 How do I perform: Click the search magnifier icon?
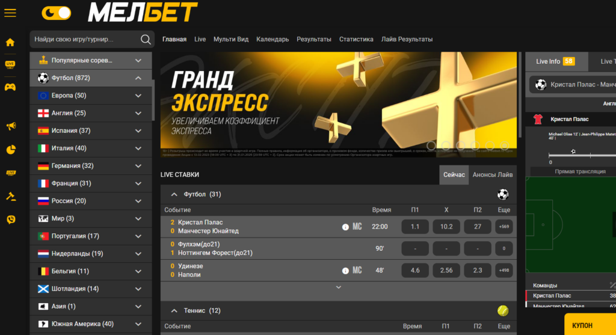(146, 39)
